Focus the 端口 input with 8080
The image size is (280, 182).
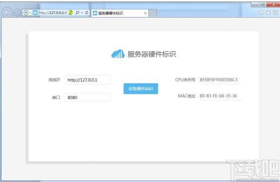point(87,97)
